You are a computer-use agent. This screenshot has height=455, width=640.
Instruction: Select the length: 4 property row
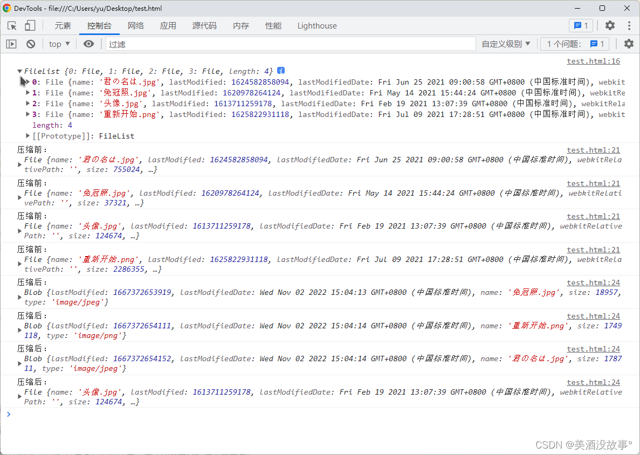tap(52, 125)
